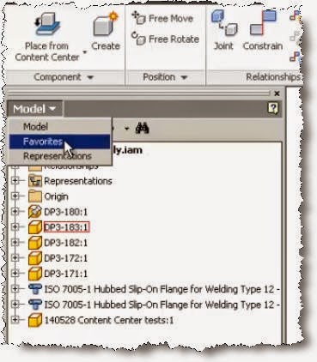
Task: Click the Create component icon
Action: (106, 24)
